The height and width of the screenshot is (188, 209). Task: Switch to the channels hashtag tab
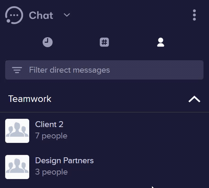104,42
